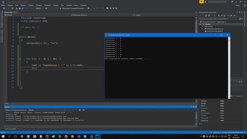This screenshot has width=247, height=139.
Task: Click the add to source control status item
Action: coord(228,132)
